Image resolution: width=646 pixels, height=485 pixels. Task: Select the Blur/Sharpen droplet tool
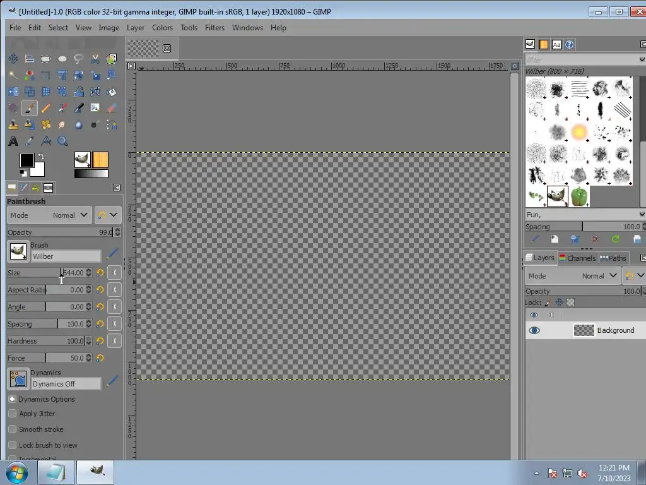pos(78,124)
